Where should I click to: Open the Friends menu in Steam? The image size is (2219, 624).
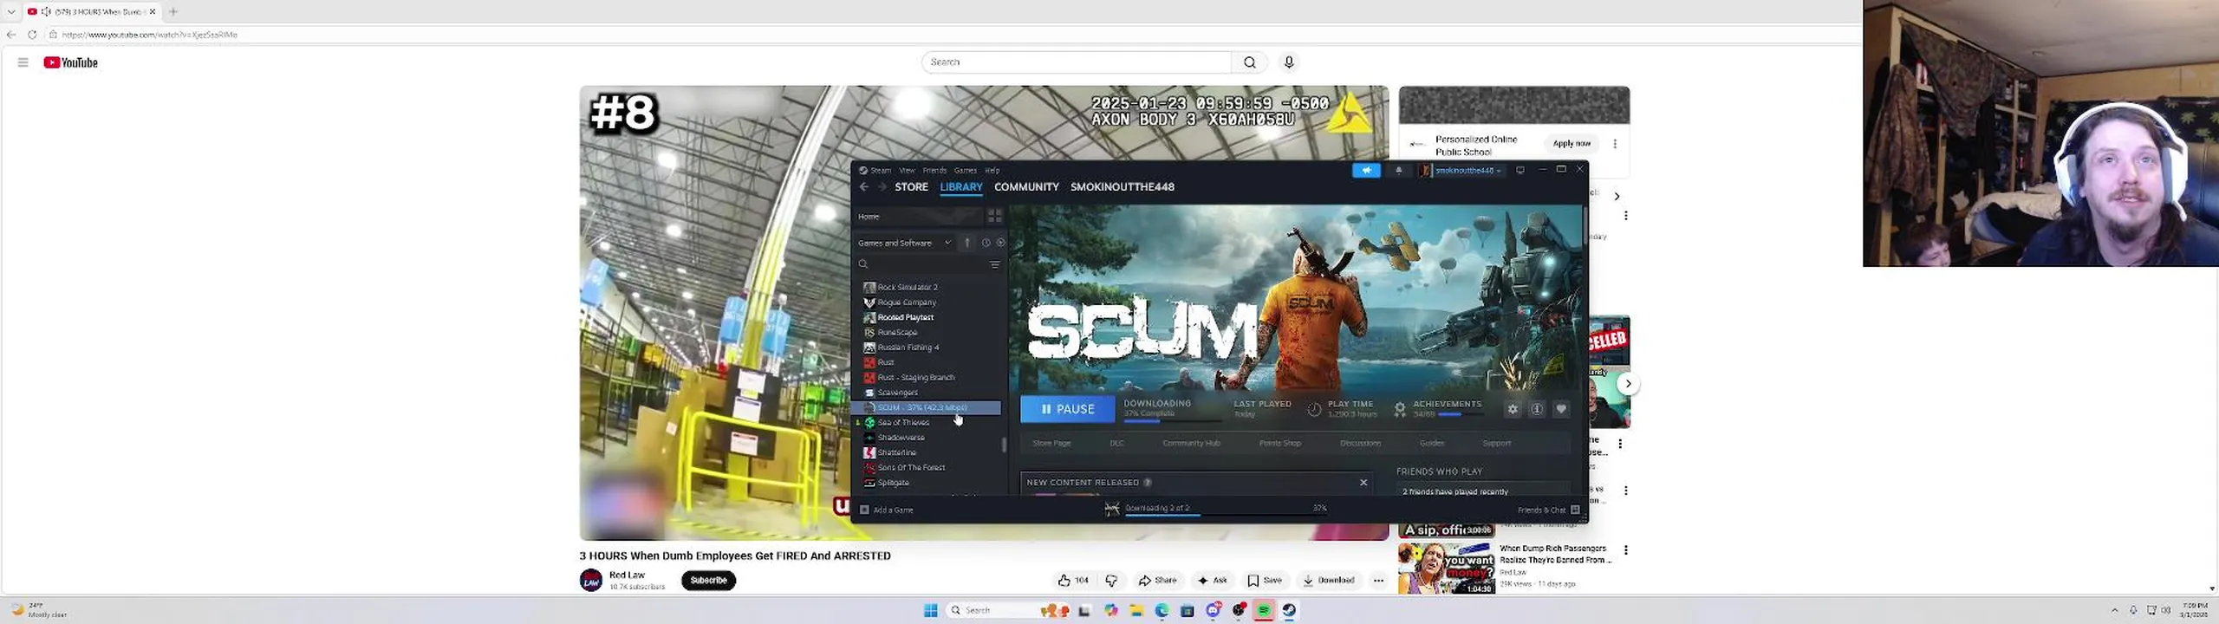[x=934, y=170]
